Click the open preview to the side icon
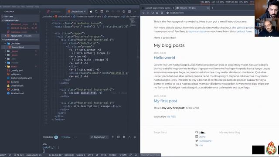The height and width of the screenshot is (157, 279). coord(102,12)
